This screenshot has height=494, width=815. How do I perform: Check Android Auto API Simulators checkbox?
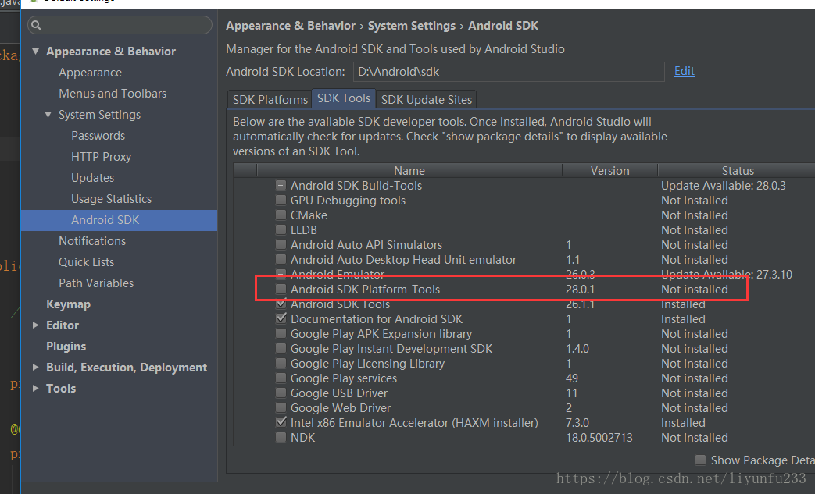[x=281, y=245]
